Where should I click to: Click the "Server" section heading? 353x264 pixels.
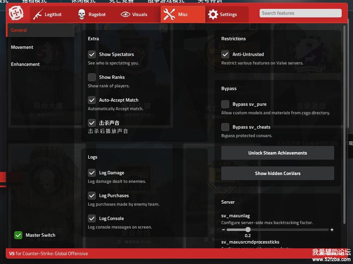(x=228, y=202)
